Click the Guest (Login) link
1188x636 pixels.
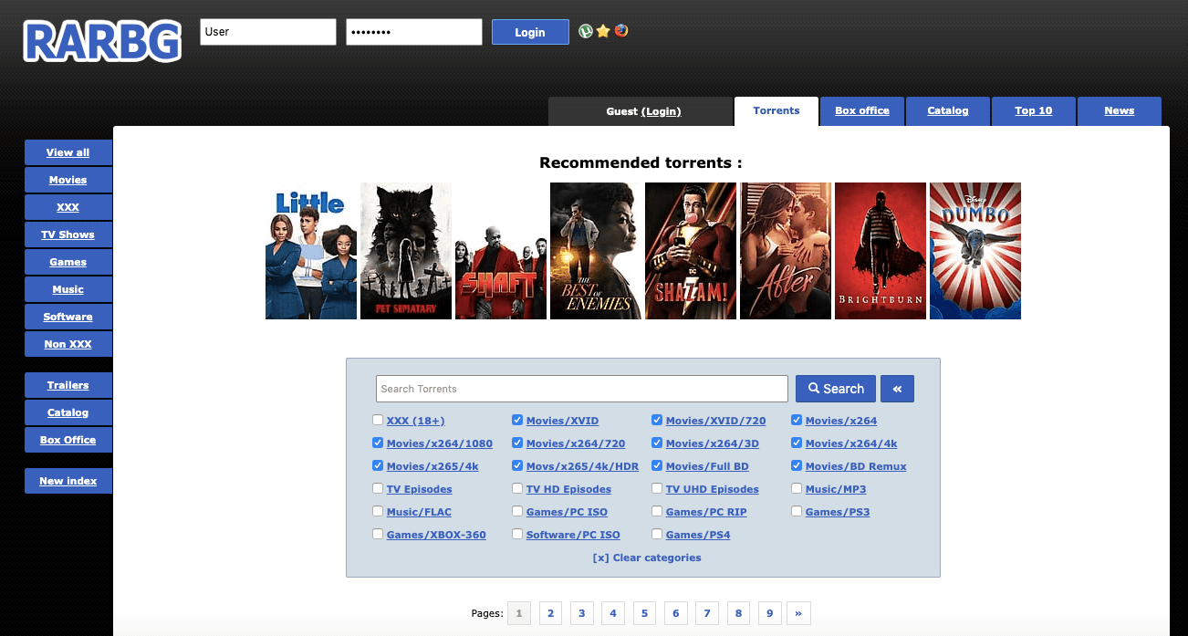click(x=662, y=111)
